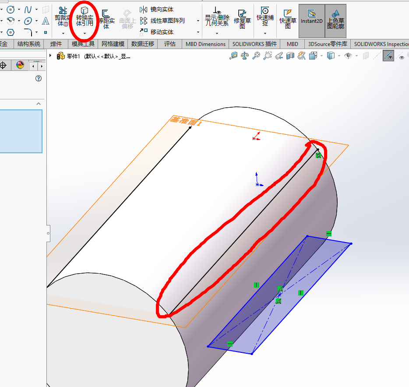Open the View Orientation dropdown arrow

321,56
